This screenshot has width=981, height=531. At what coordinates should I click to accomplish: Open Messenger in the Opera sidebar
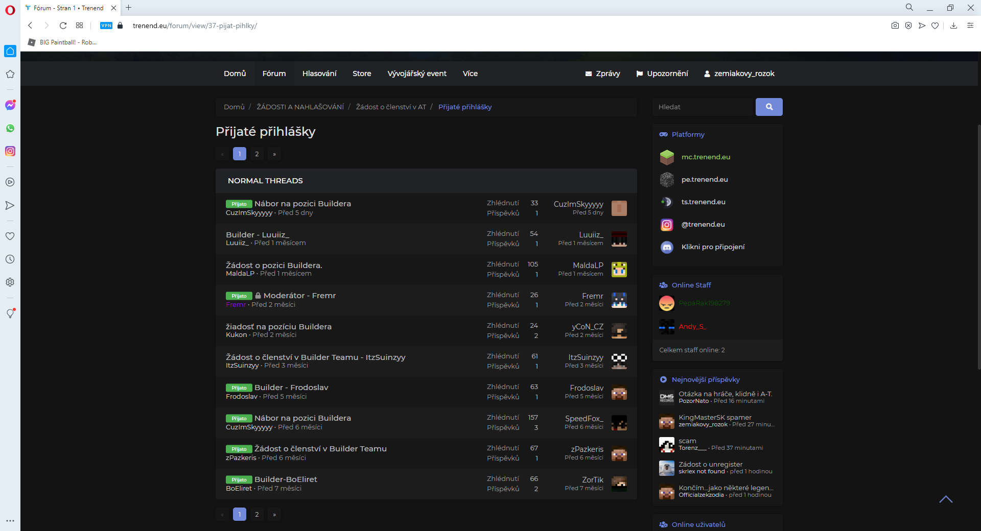10,105
